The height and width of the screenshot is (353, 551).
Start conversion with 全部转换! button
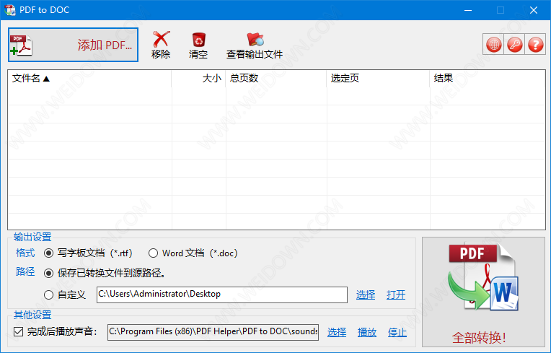pos(483,292)
